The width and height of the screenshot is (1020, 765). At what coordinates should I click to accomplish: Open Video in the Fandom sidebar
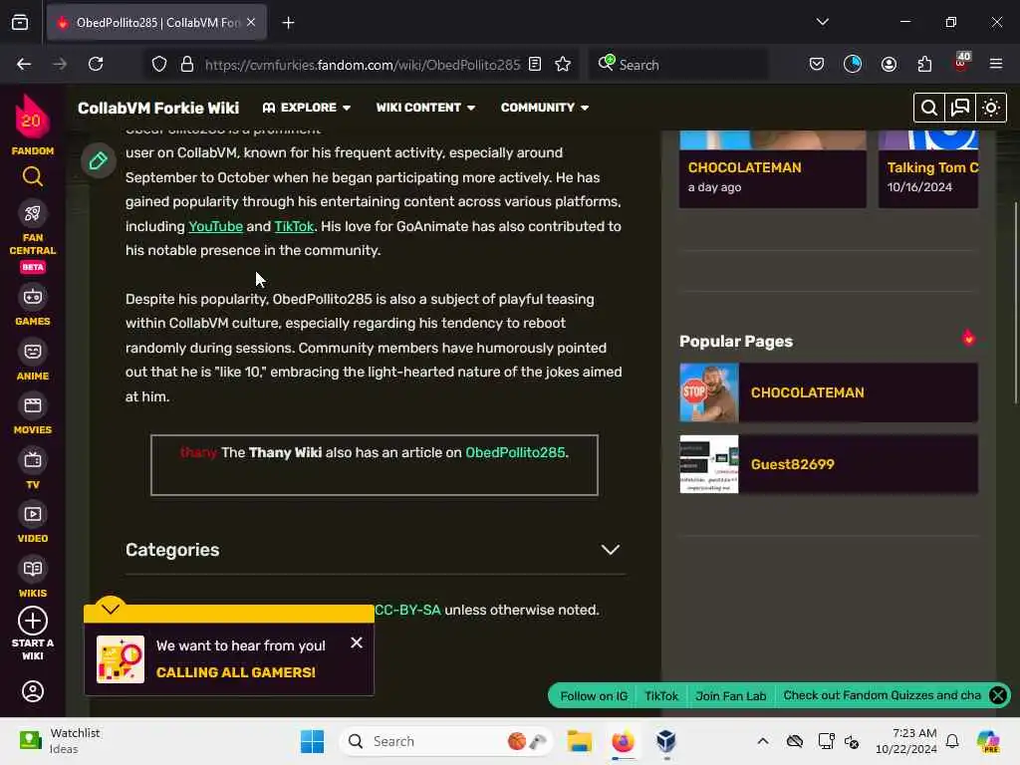[33, 522]
